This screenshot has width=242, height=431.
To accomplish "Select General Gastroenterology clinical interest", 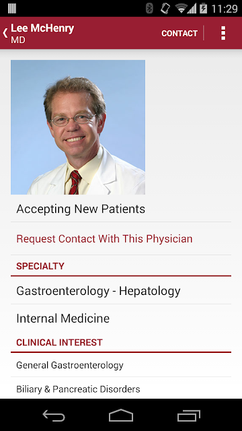I will [x=121, y=365].
